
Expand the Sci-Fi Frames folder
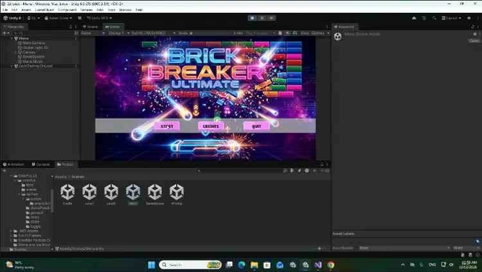12,235
